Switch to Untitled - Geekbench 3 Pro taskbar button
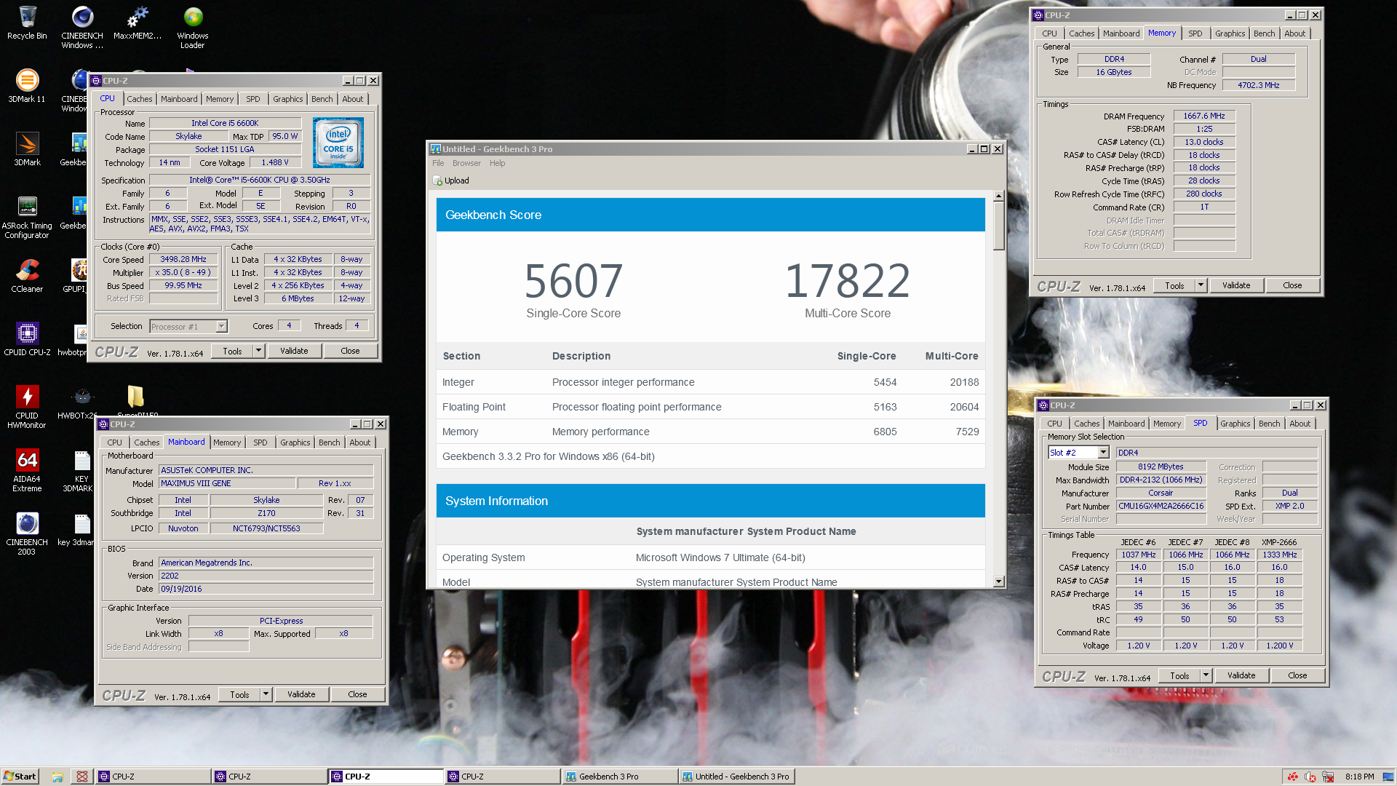This screenshot has height=786, width=1397. pyautogui.click(x=736, y=777)
